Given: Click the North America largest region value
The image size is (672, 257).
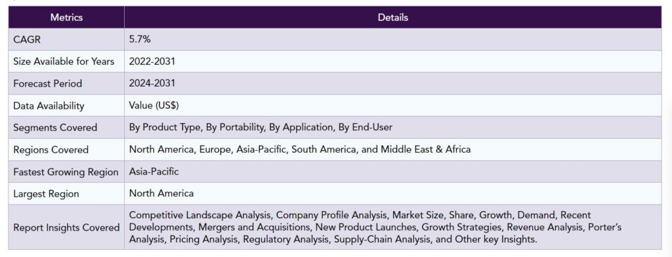Looking at the screenshot, I should point(161,193).
